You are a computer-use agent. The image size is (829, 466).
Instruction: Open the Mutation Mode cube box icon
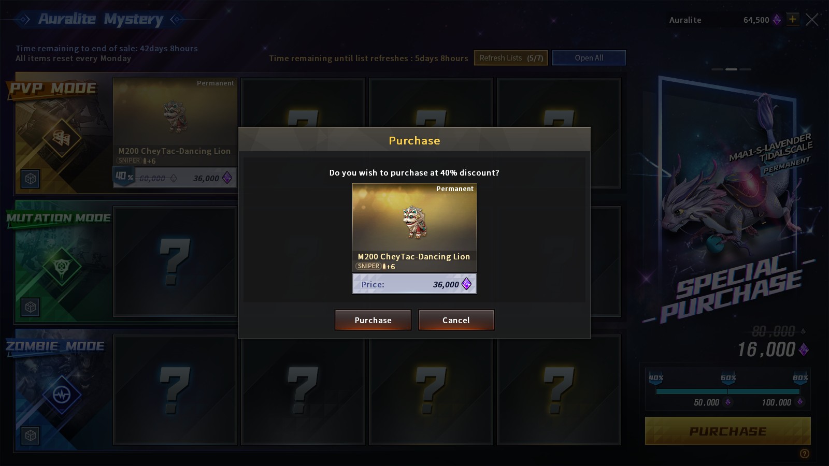coord(31,307)
